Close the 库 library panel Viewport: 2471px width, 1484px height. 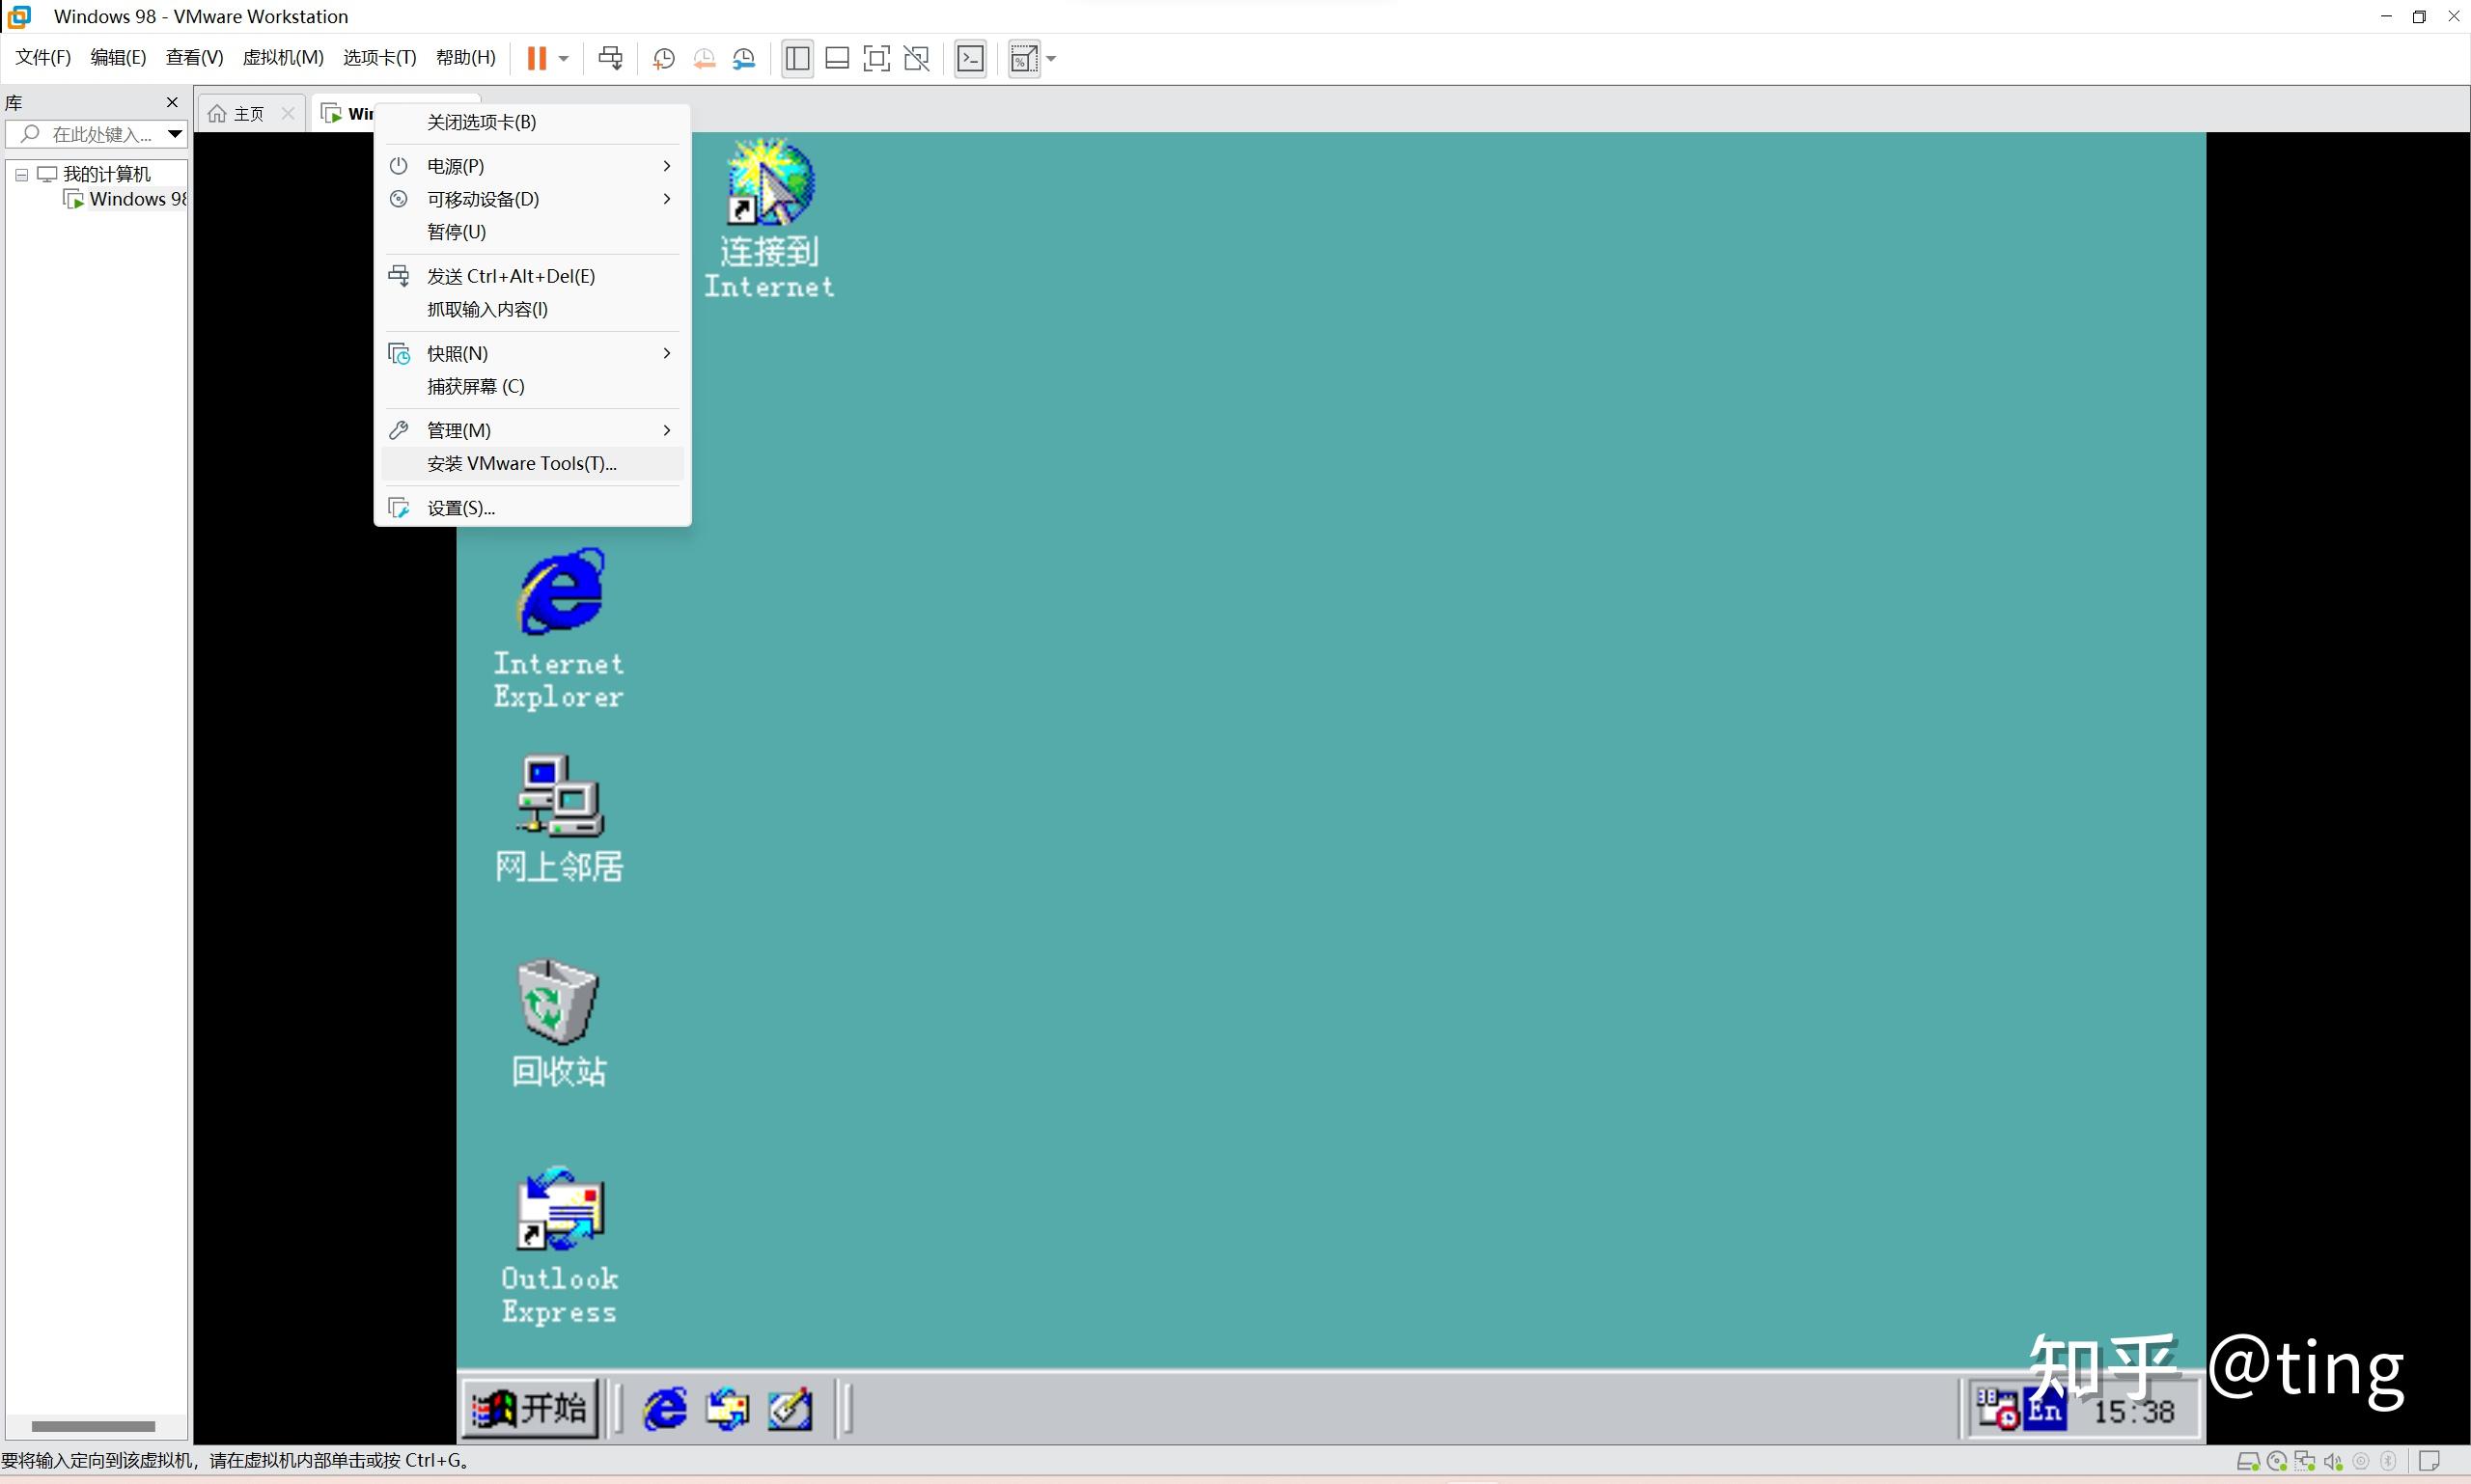172,102
